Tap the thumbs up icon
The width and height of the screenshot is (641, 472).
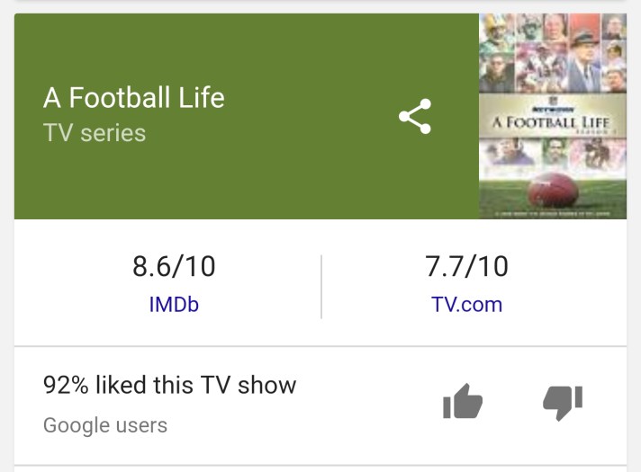point(463,402)
